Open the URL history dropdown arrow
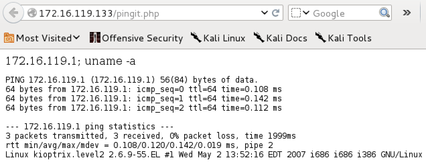The image size is (426, 165). pyautogui.click(x=265, y=13)
